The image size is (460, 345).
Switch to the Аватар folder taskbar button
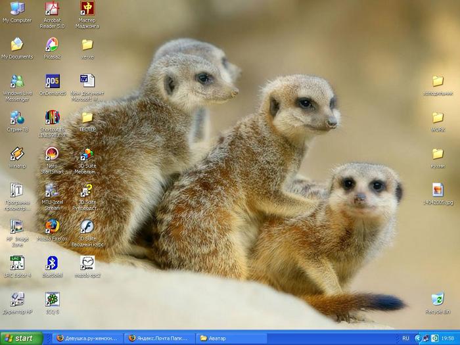[231, 338]
